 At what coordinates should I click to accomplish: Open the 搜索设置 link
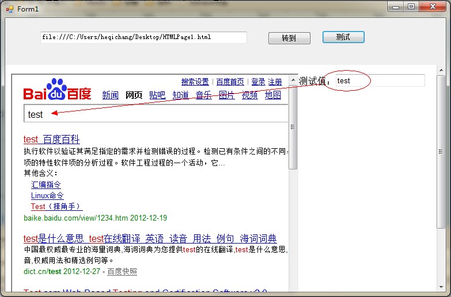pyautogui.click(x=195, y=82)
